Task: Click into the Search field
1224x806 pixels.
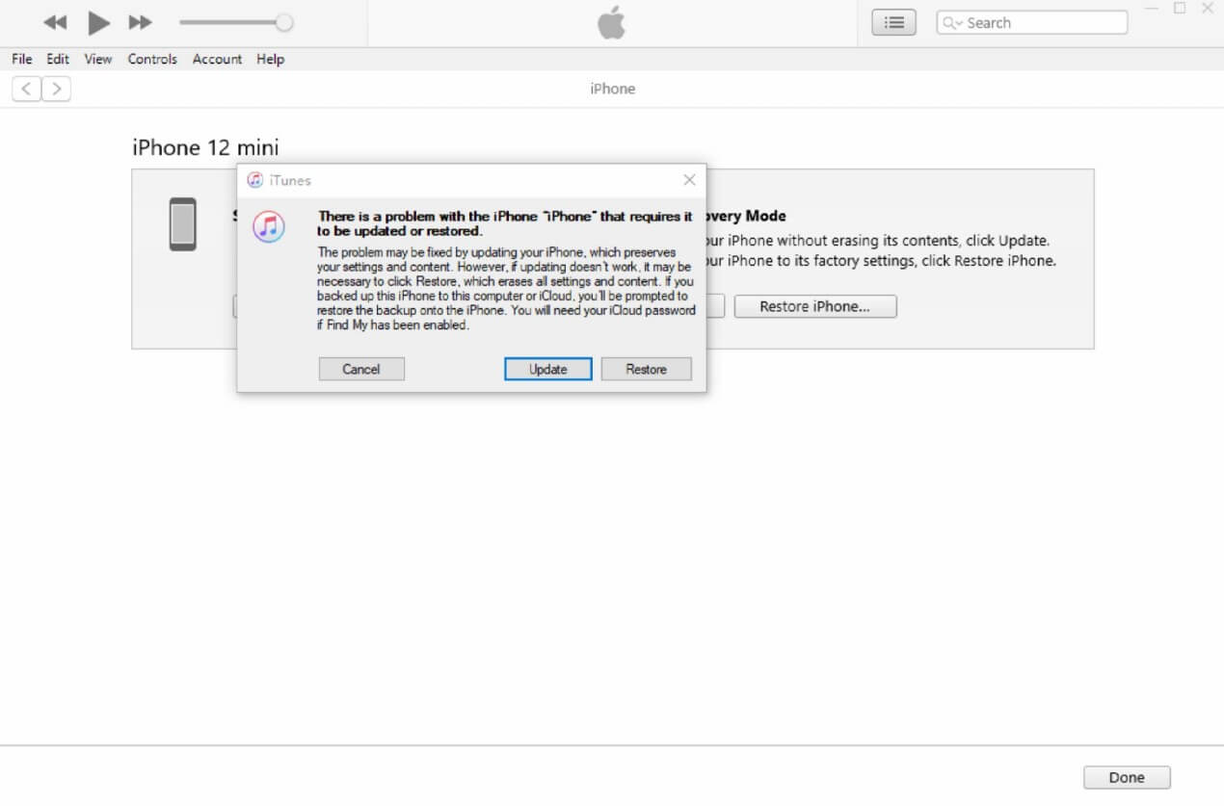Action: [x=1031, y=23]
